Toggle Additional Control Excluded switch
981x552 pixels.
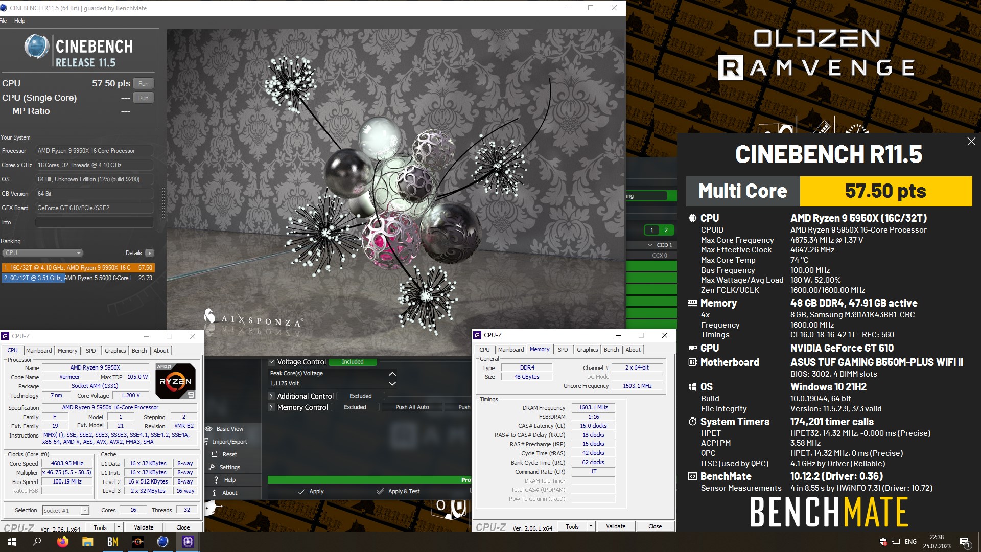coord(361,396)
